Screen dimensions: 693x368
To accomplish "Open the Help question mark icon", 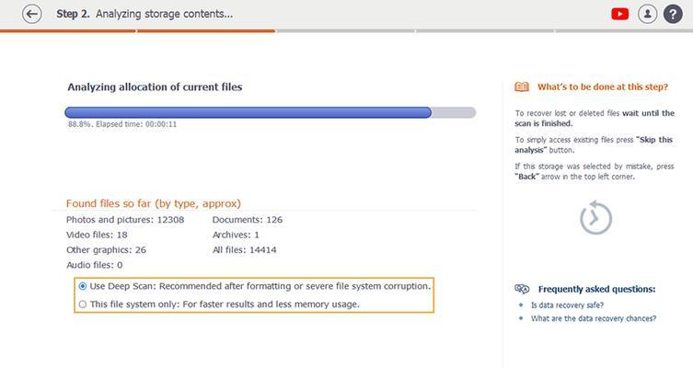I will pyautogui.click(x=673, y=14).
